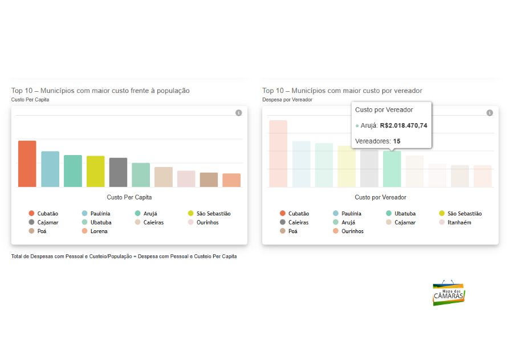Click Ourinhos legend dot in right chart
Screen dimensions: 513x342
pyautogui.click(x=336, y=231)
